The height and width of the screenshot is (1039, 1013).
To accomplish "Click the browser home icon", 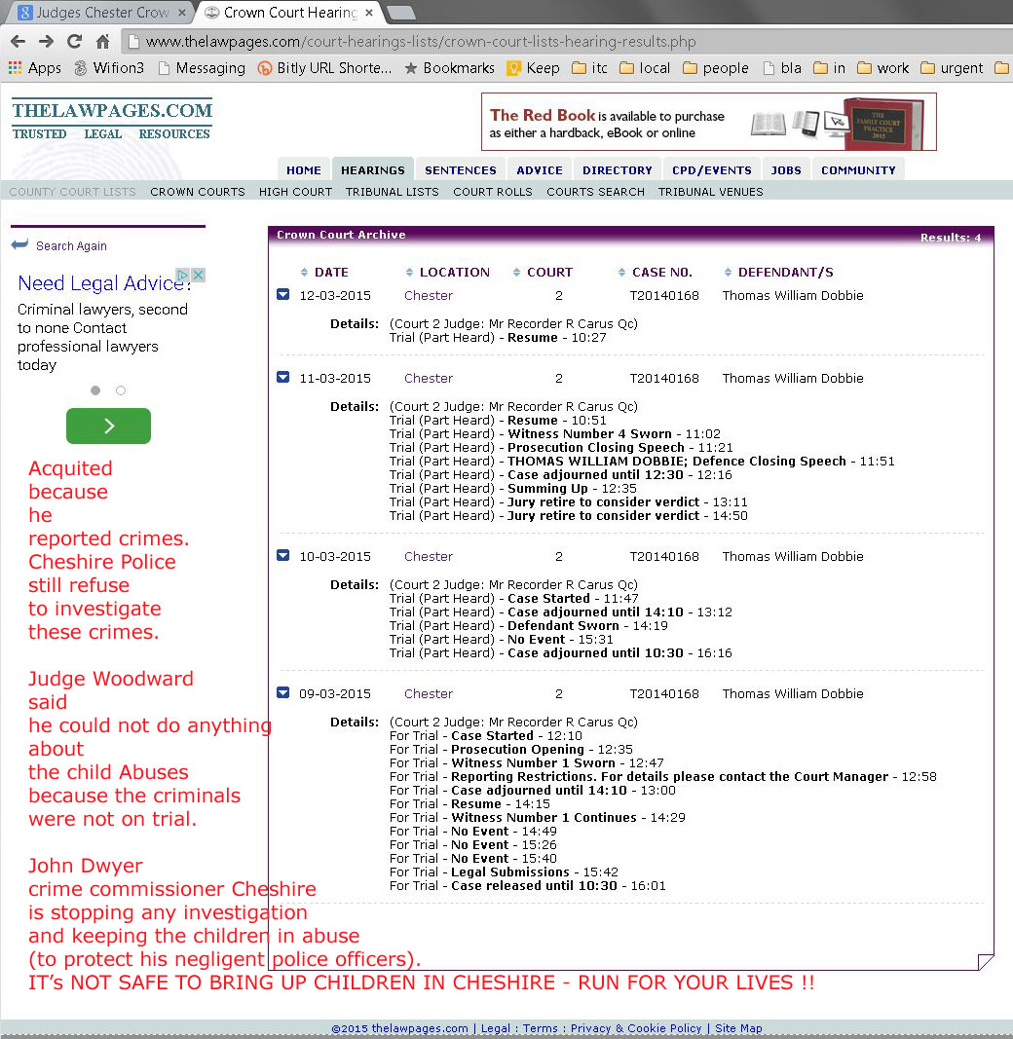I will coord(102,42).
